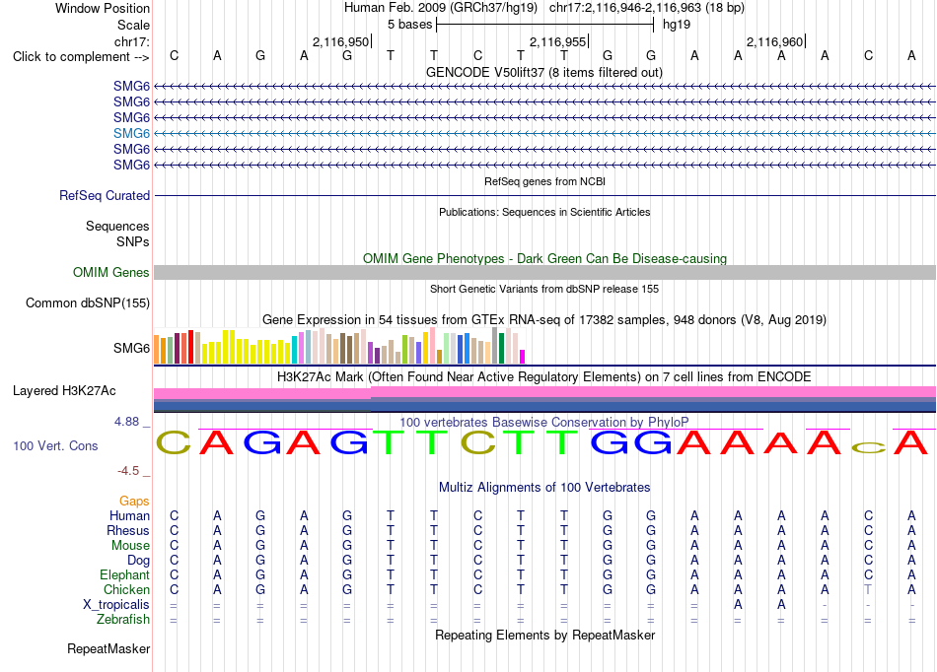Click the '5 bases' scale bar
The width and height of the screenshot is (937, 672).
pos(545,25)
